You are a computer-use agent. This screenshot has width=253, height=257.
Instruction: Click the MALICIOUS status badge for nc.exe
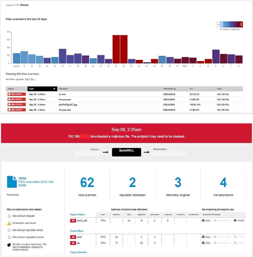point(17,94)
